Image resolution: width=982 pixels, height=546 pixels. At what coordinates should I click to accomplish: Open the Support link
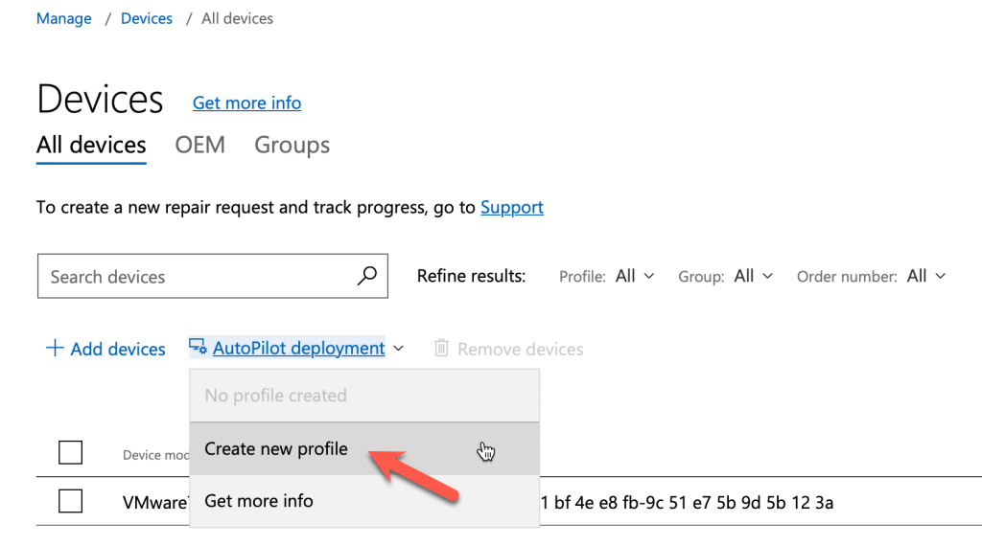click(511, 207)
